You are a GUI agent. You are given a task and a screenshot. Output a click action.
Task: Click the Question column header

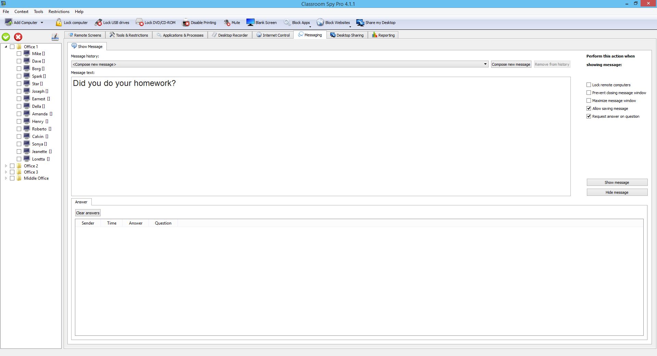coord(163,223)
